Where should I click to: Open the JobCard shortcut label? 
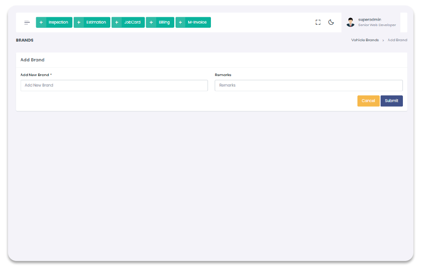point(133,23)
